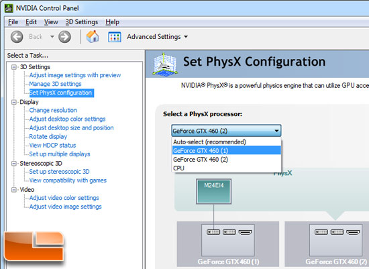Click the Advanced Settings view icon
Viewport: 369px width, 269px height.
coord(115,37)
